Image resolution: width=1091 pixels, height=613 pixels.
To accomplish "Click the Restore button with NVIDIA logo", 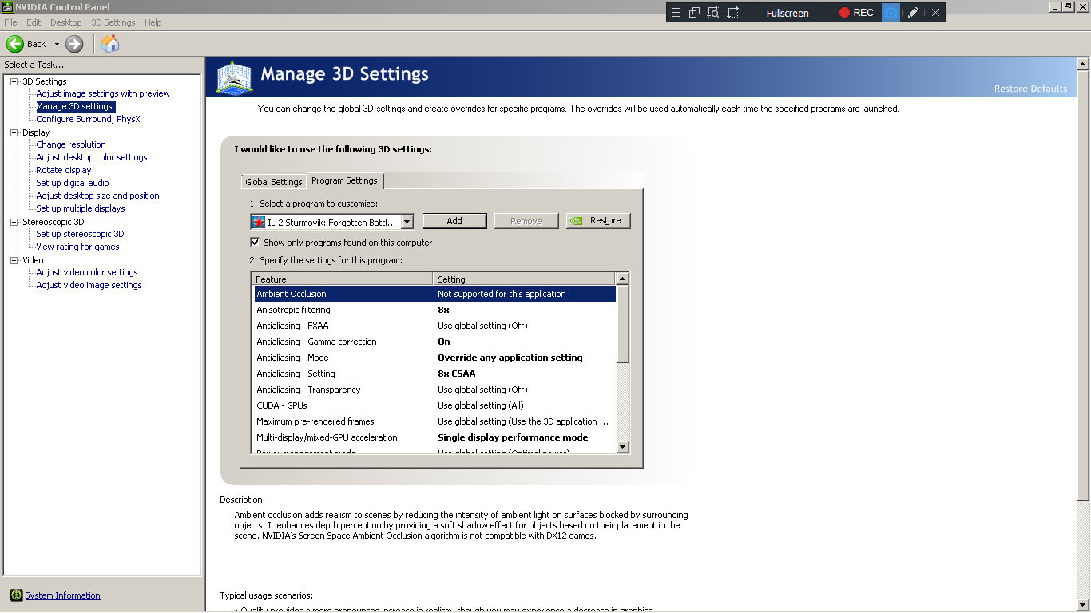I will click(598, 221).
